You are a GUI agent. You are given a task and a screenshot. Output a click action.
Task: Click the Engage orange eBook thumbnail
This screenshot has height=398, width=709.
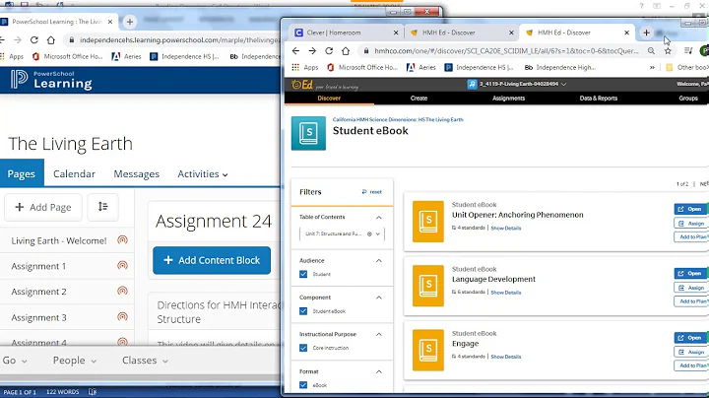(428, 350)
